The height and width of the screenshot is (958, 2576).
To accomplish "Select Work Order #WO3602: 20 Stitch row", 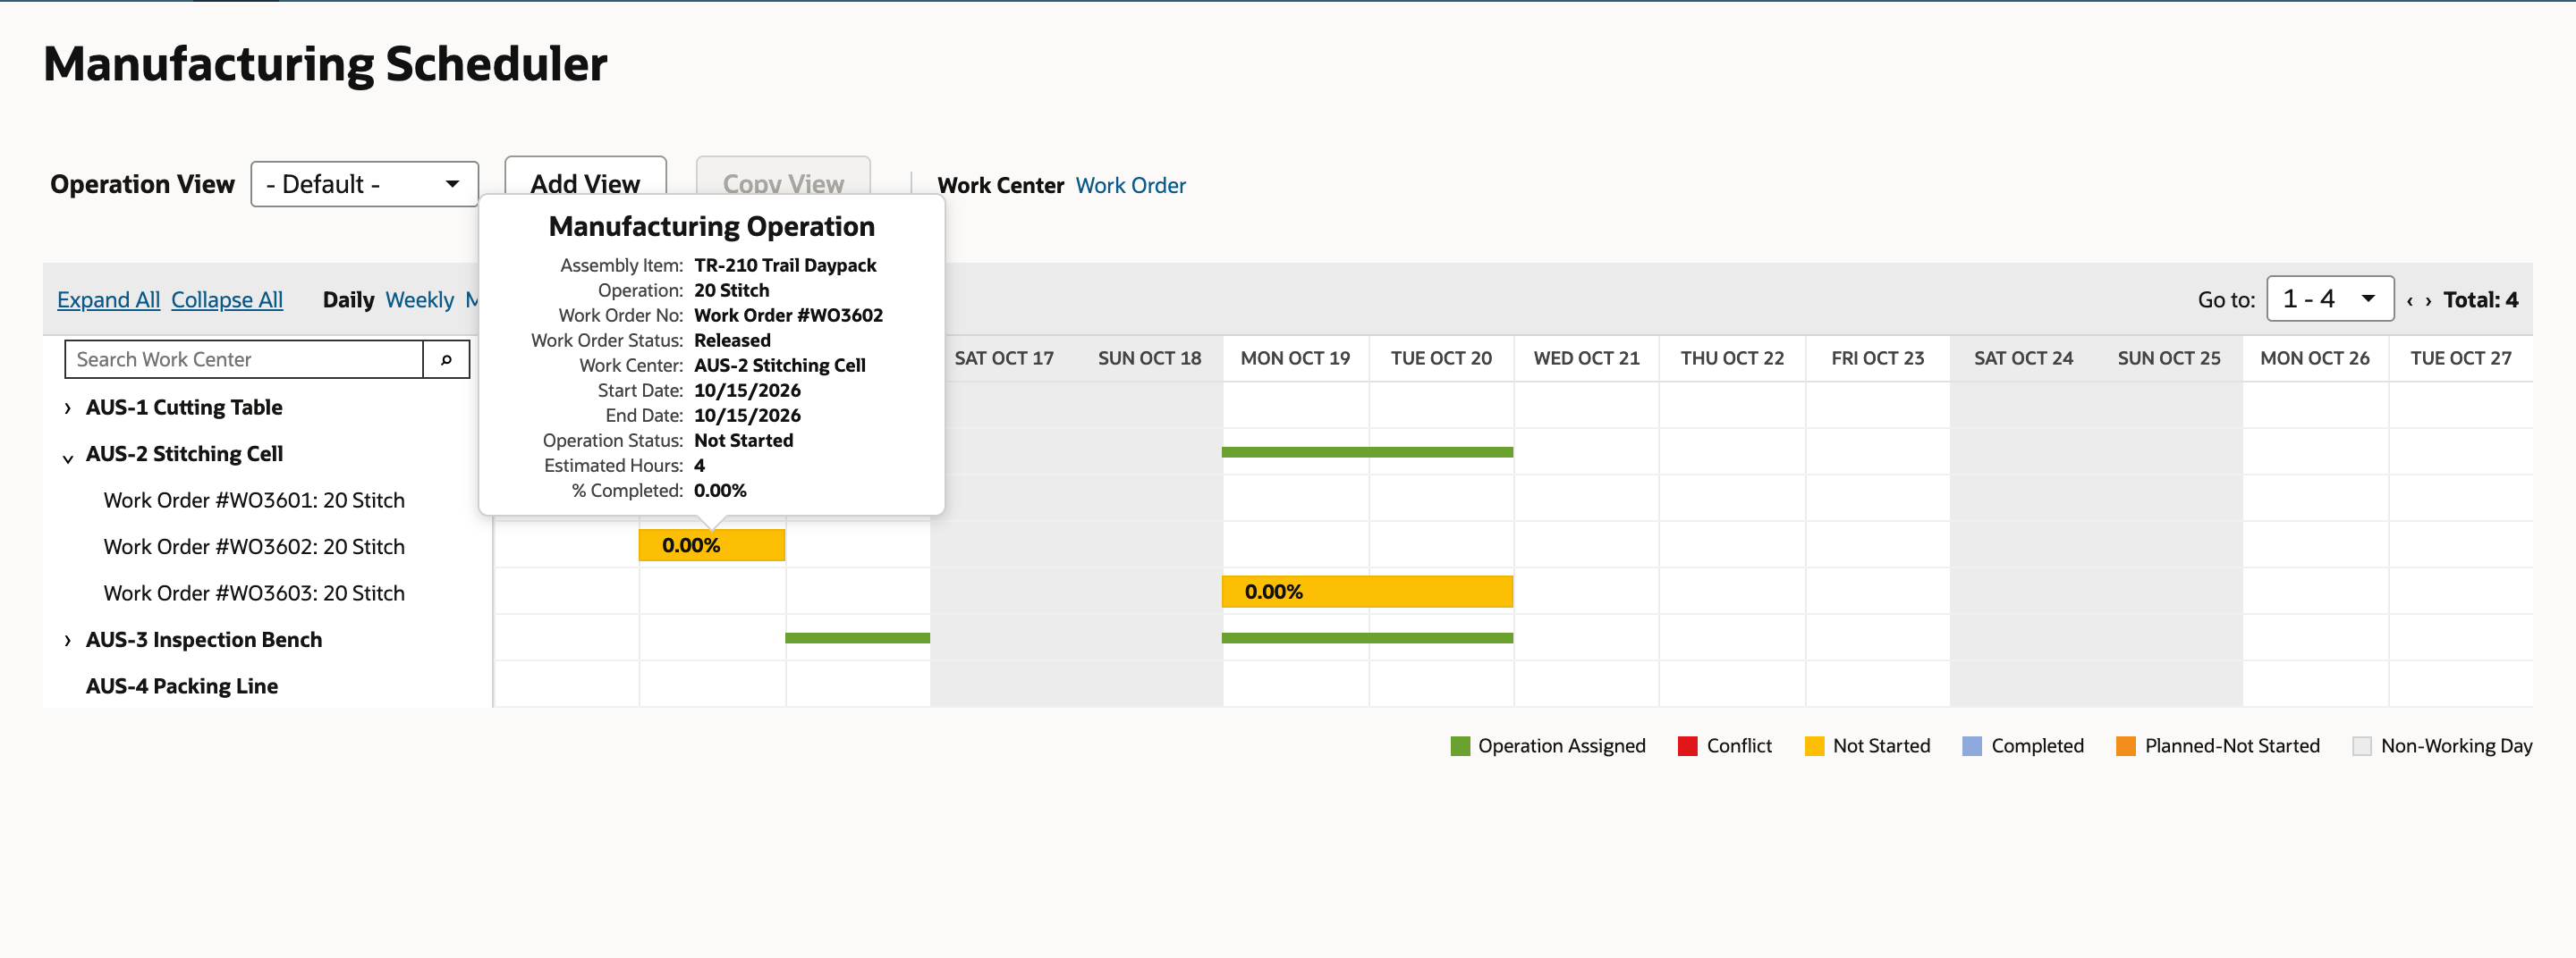I will coord(254,548).
